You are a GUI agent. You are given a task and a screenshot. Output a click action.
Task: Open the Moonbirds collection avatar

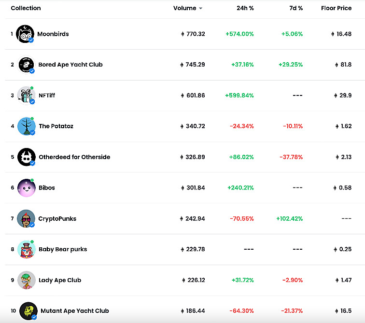(x=25, y=34)
